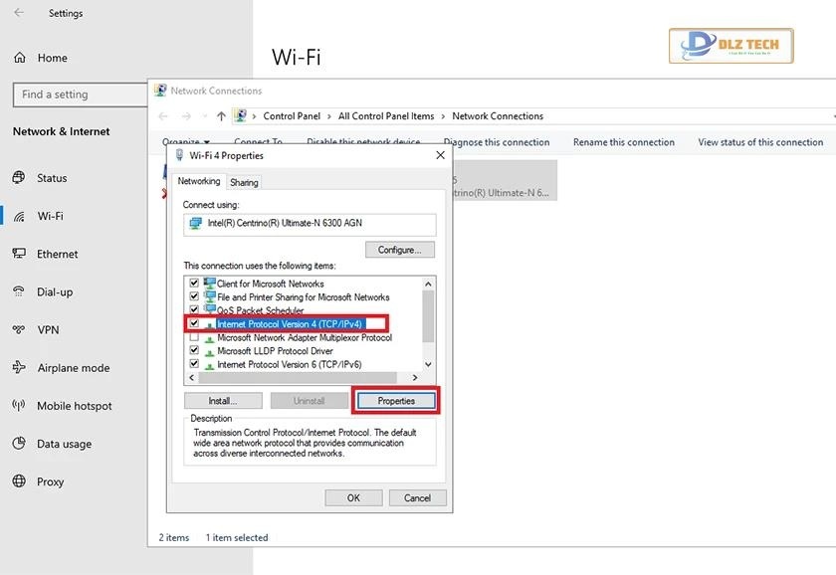
Task: Open the Dial-up icon entry
Action: coord(19,291)
